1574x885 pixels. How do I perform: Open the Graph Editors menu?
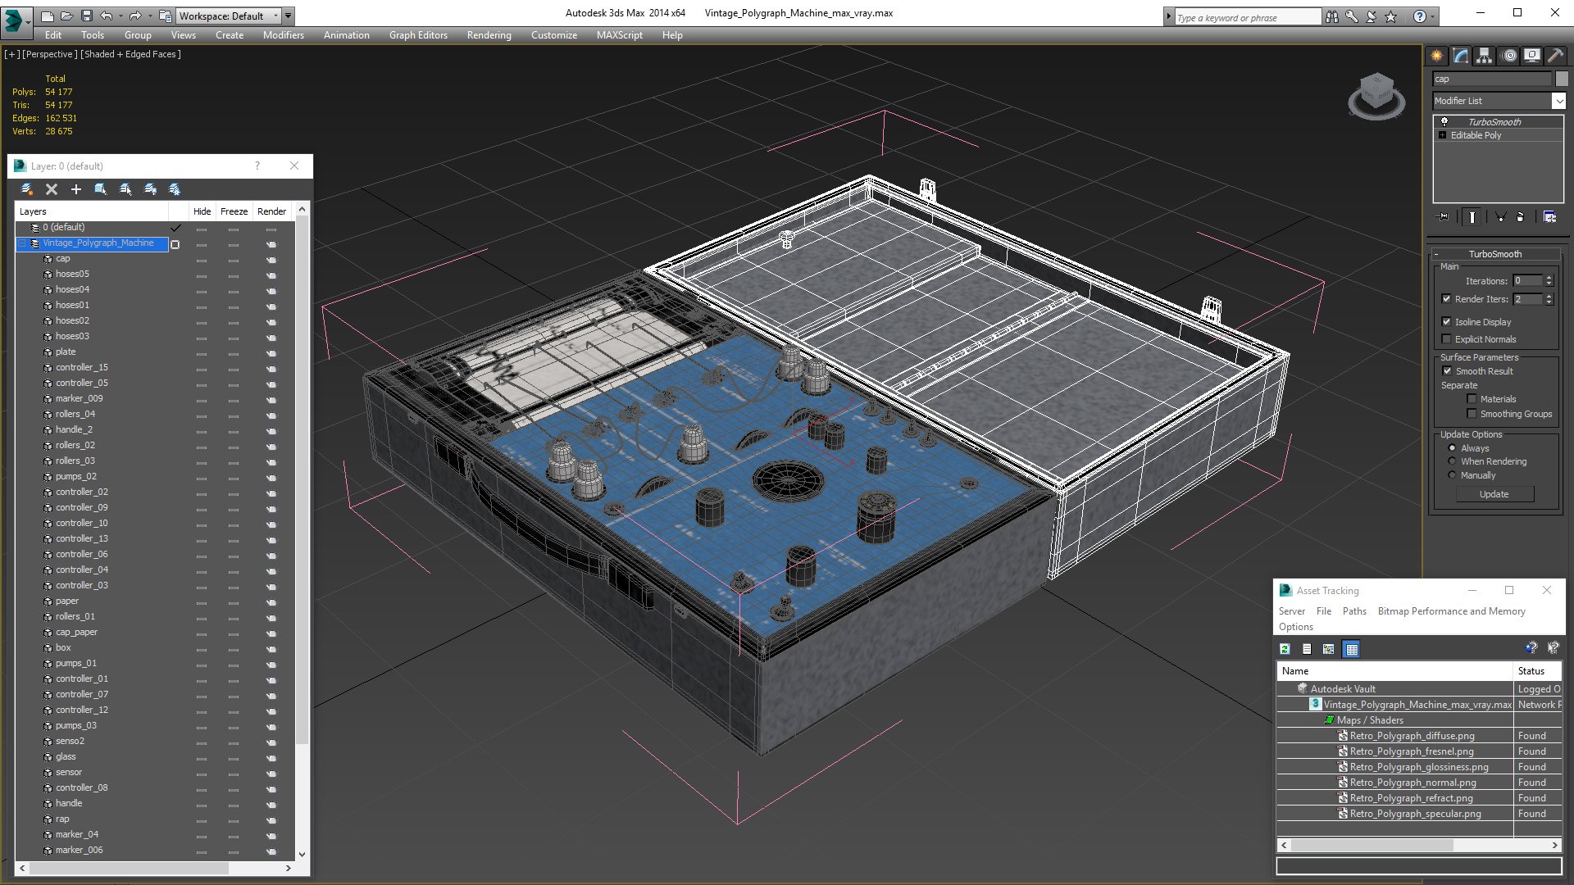tap(418, 35)
